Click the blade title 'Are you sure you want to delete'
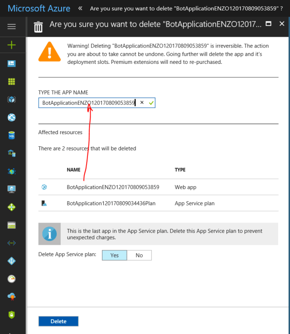This screenshot has width=290, height=334. [x=155, y=24]
